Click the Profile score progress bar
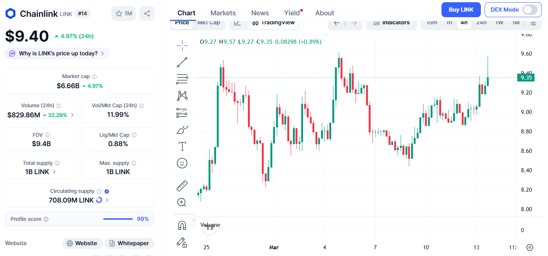The width and height of the screenshot is (548, 256). tap(118, 219)
